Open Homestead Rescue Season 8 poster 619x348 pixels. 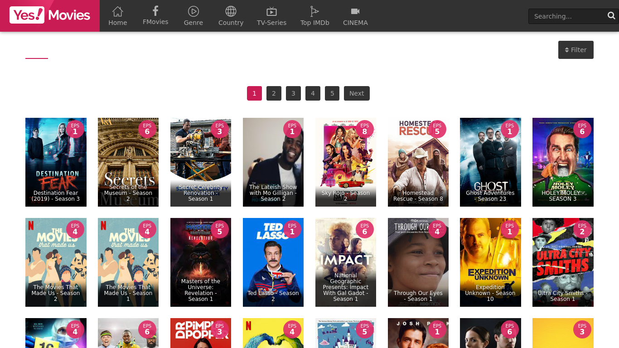point(418,162)
